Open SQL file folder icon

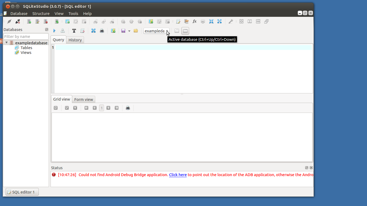point(136,31)
